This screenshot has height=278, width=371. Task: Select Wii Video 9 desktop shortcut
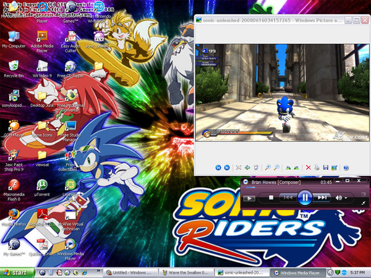pos(42,69)
